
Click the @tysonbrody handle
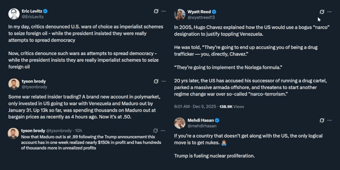tap(35, 87)
